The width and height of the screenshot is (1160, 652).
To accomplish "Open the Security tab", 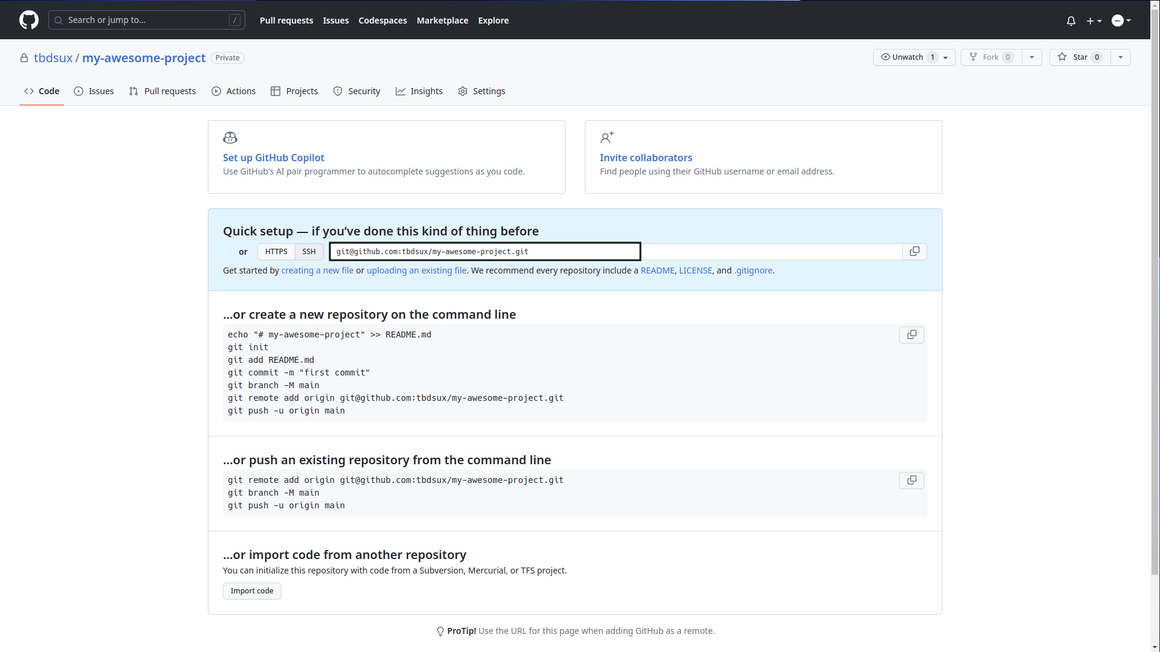I will [356, 91].
